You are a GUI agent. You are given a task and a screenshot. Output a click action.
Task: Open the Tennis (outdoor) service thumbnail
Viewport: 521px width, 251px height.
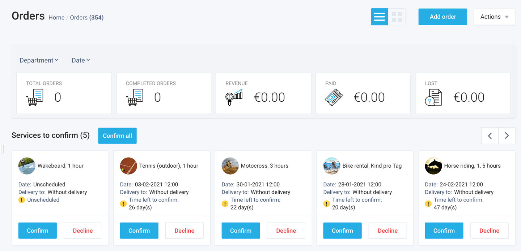[x=128, y=166]
